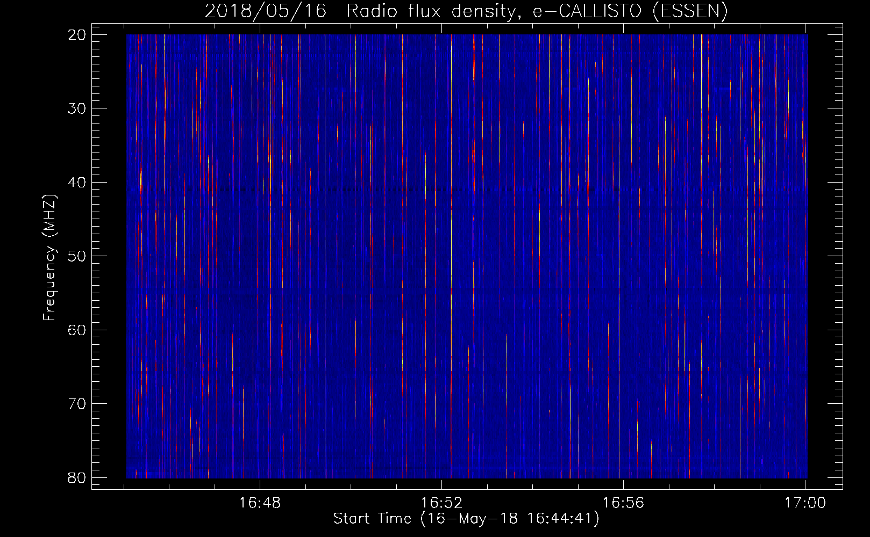This screenshot has width=870, height=537.
Task: Click the frequency tick label '30'
Action: pyautogui.click(x=77, y=108)
